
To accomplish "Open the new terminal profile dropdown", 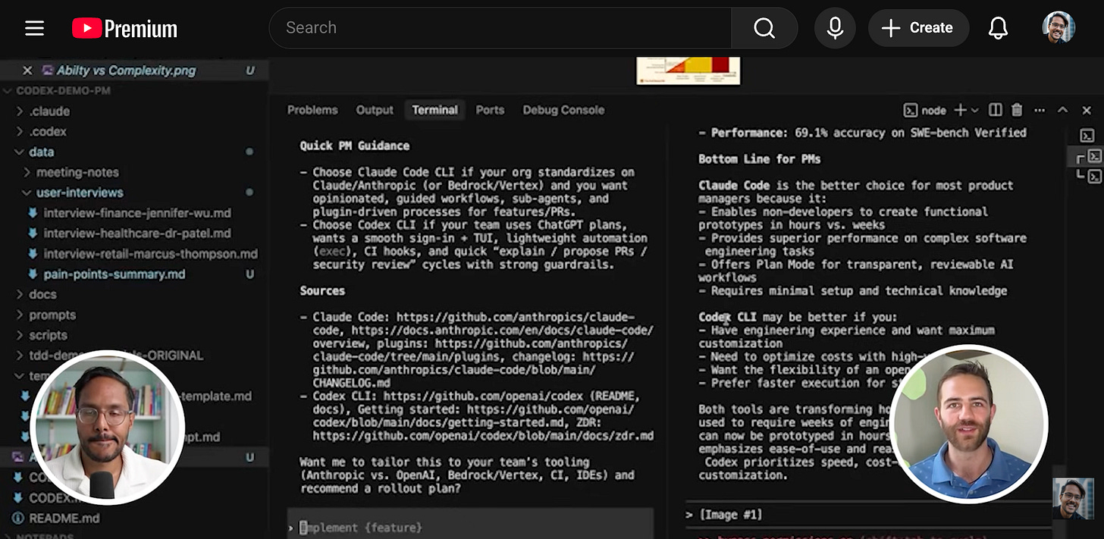I will (x=975, y=111).
